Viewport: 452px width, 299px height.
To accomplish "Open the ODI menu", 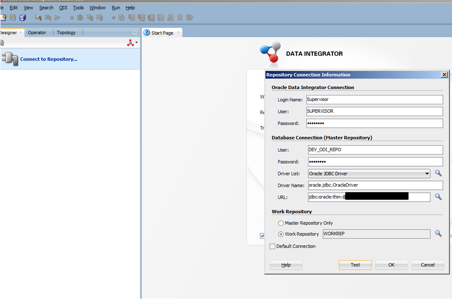I will [63, 8].
